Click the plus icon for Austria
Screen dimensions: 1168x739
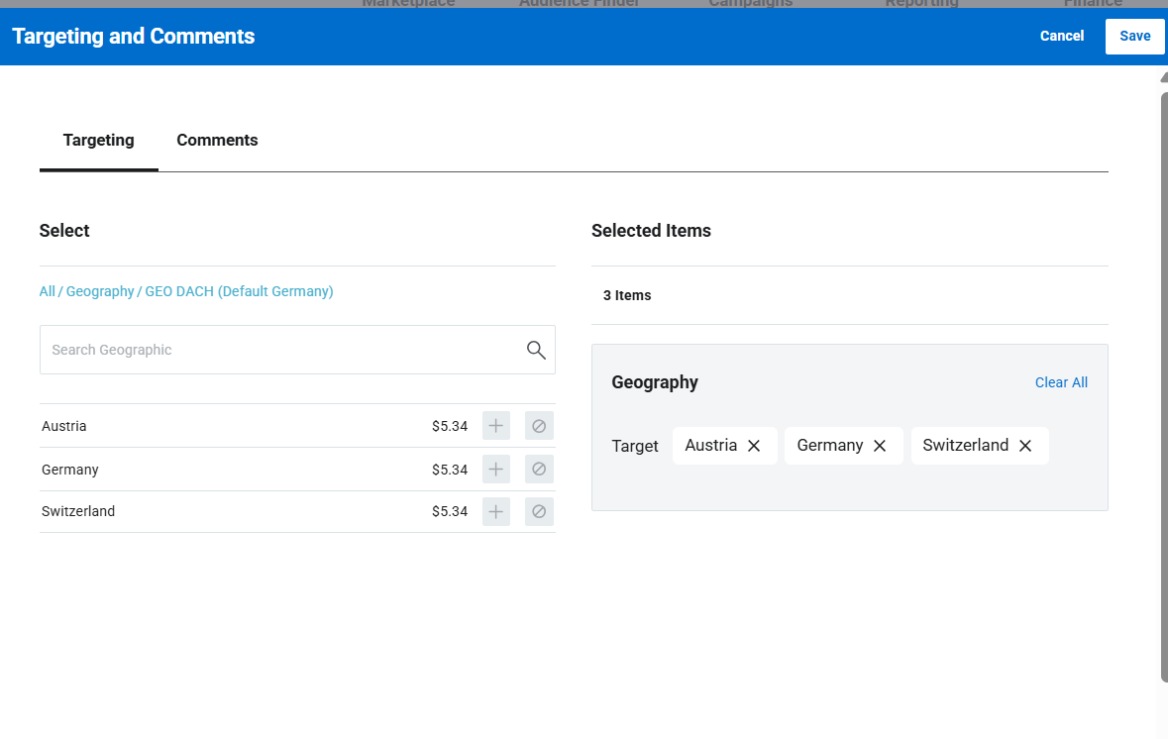[496, 426]
